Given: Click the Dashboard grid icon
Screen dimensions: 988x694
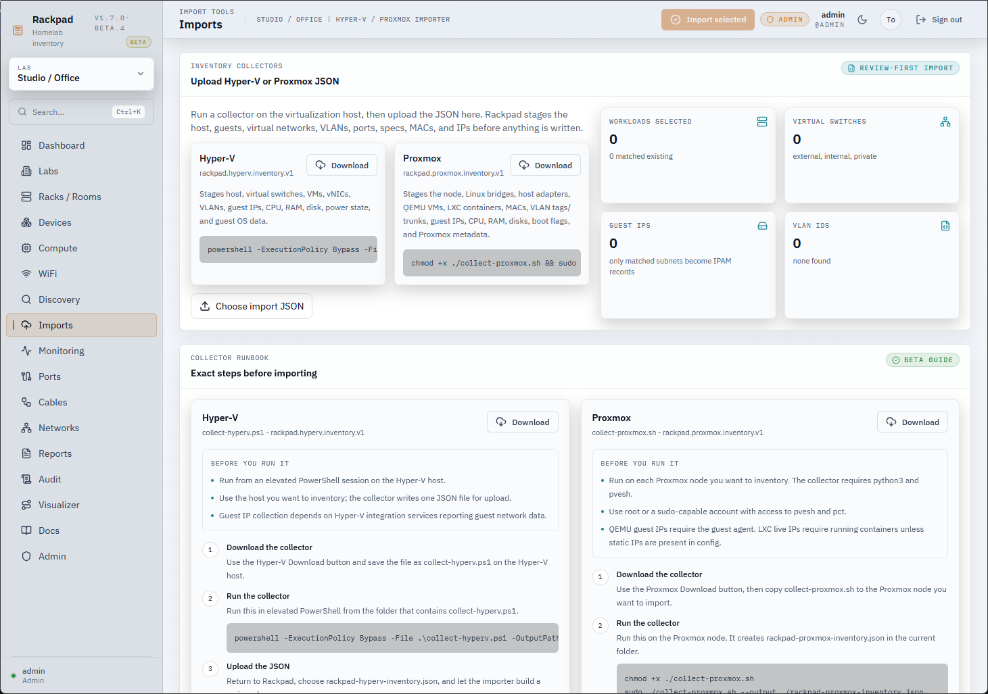Looking at the screenshot, I should pos(26,145).
